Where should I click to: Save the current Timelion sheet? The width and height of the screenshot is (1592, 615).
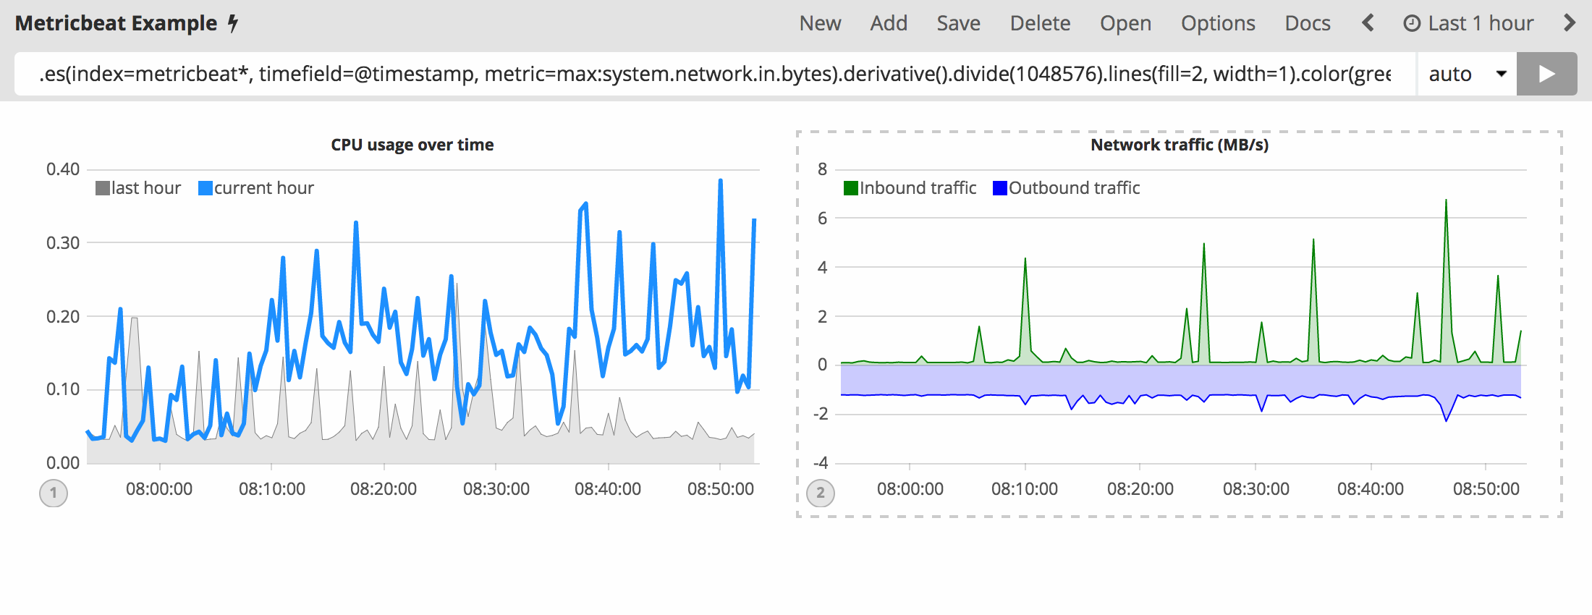tap(958, 23)
